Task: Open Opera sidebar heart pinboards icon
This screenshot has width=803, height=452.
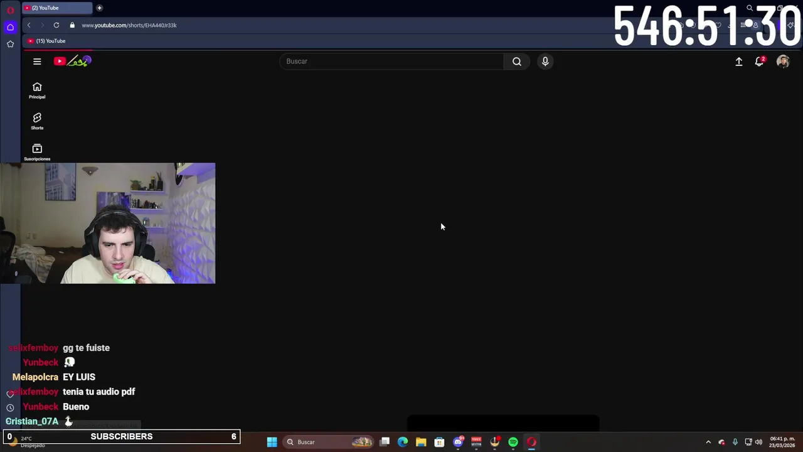Action: click(10, 394)
